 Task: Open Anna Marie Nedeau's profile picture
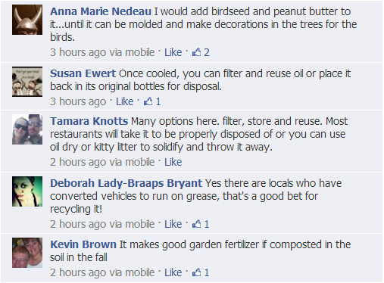click(x=27, y=20)
